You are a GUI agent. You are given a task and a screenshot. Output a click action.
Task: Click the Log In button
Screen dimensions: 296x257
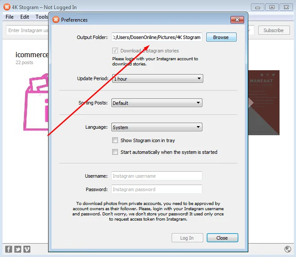click(x=187, y=238)
